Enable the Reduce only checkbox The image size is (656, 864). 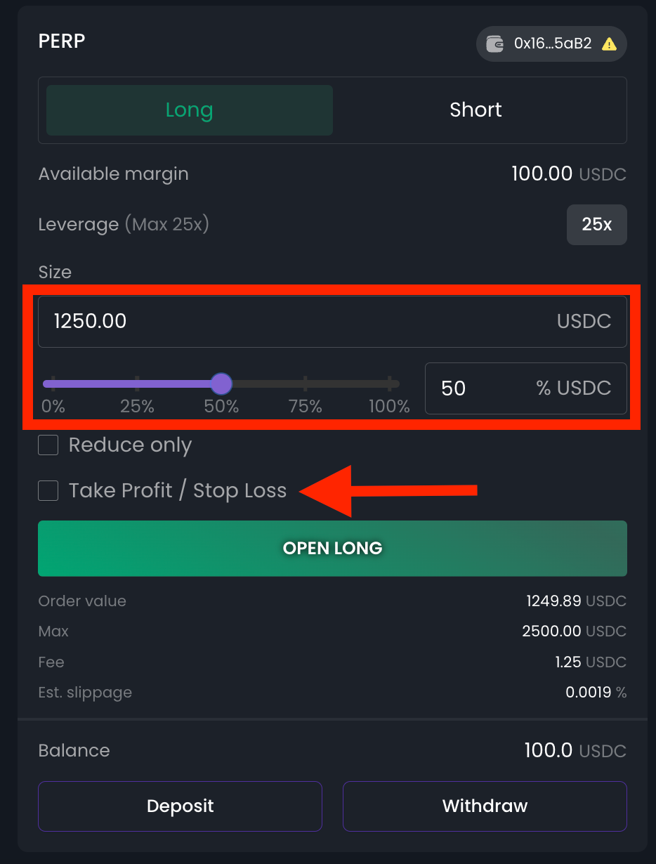(x=48, y=445)
